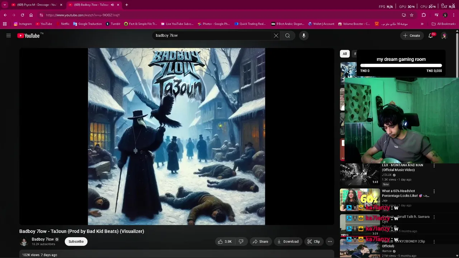459x258 pixels.
Task: Open All Bookmarks folder
Action: [x=444, y=24]
